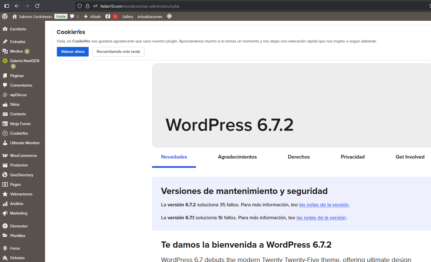
Task: Click the WordPress logo in admin bar
Action: pyautogui.click(x=5, y=16)
